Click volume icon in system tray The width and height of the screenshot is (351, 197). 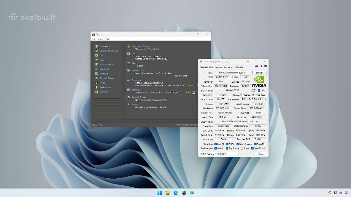pos(340,193)
